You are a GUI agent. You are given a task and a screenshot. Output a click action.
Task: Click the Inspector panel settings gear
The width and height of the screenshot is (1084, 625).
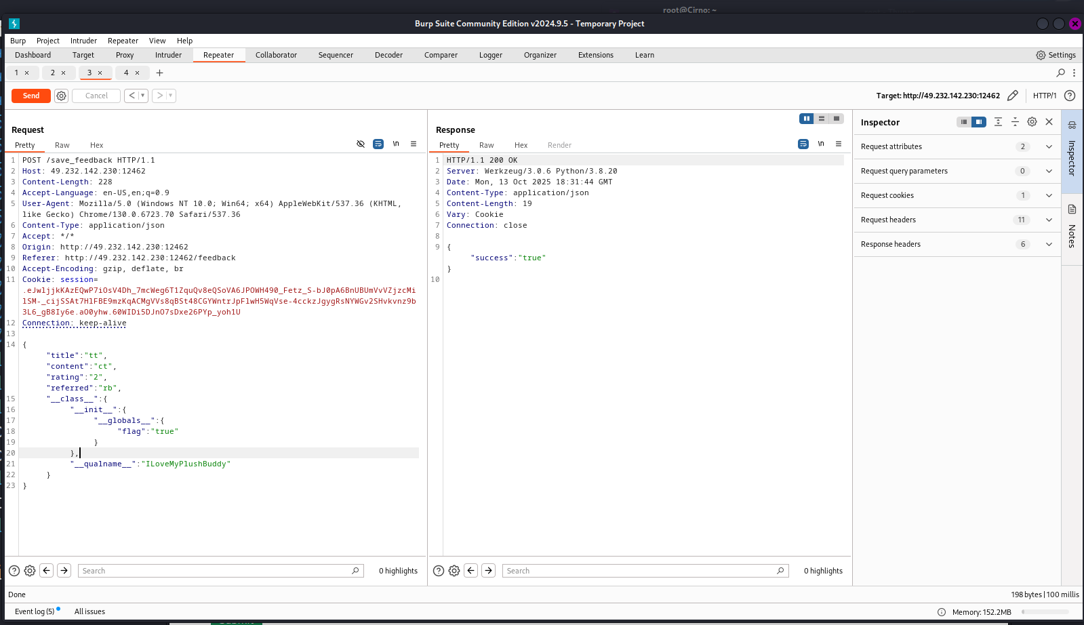click(x=1032, y=122)
